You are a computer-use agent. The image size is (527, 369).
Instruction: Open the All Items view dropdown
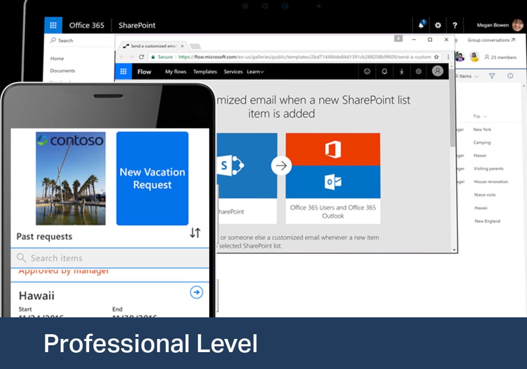[x=466, y=76]
